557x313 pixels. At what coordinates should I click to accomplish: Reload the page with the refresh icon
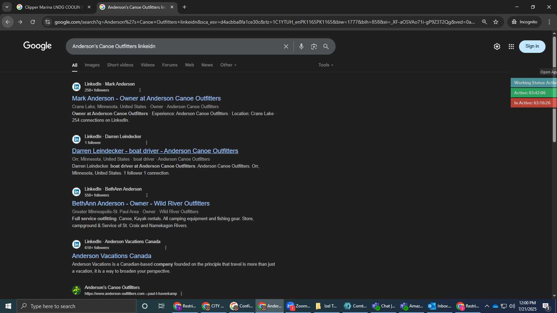(x=33, y=22)
